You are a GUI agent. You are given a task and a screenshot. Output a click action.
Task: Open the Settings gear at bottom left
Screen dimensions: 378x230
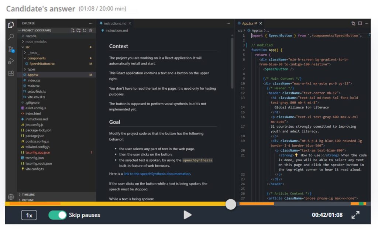coord(11,197)
